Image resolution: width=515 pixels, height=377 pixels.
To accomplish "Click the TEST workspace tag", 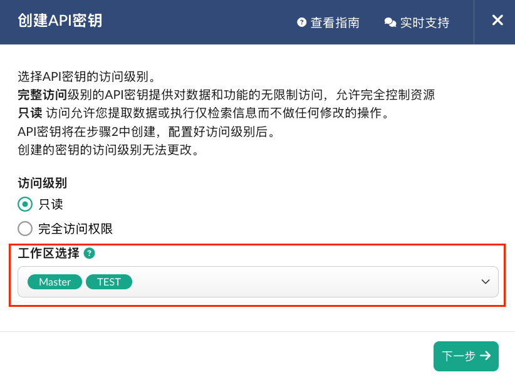I will 109,282.
